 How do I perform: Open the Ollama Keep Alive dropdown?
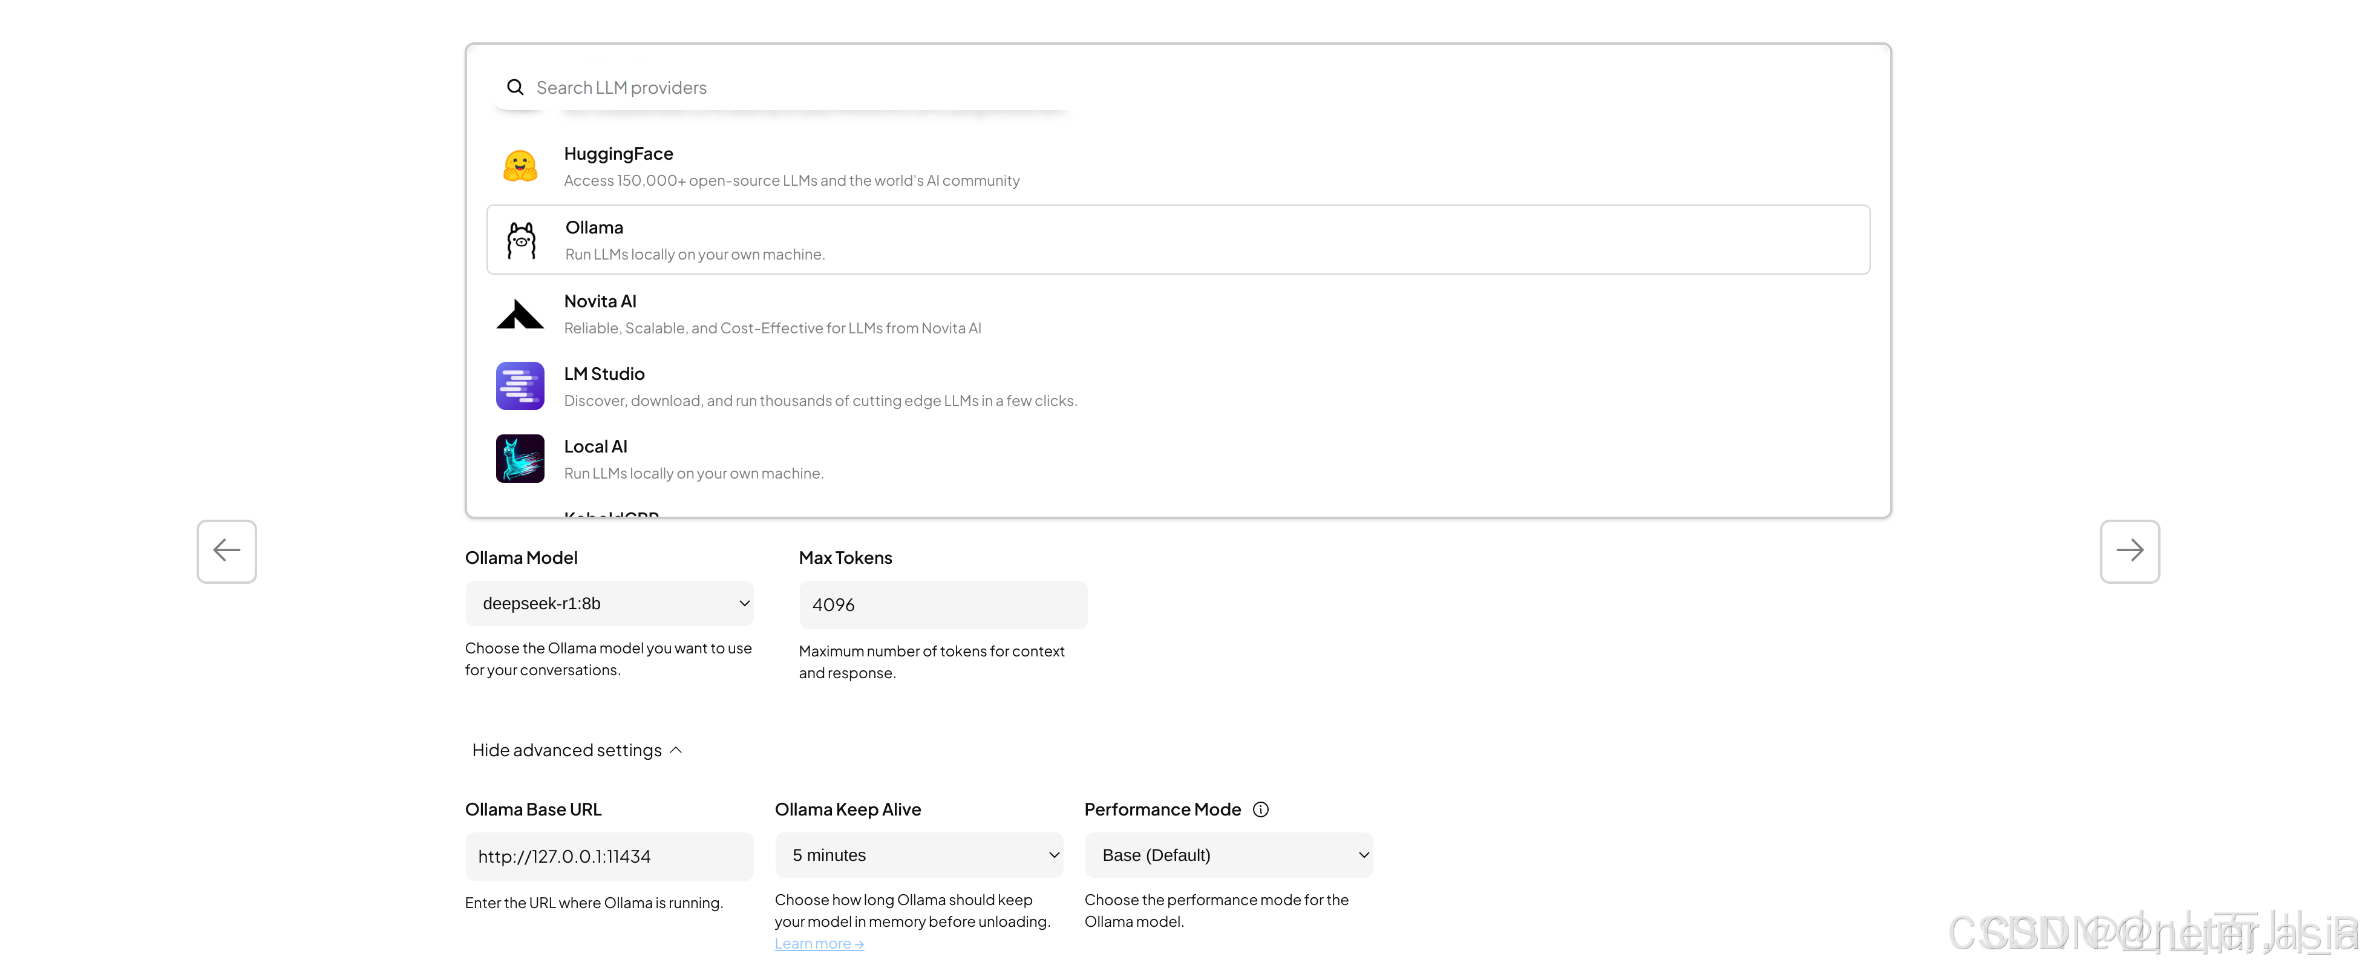(918, 855)
